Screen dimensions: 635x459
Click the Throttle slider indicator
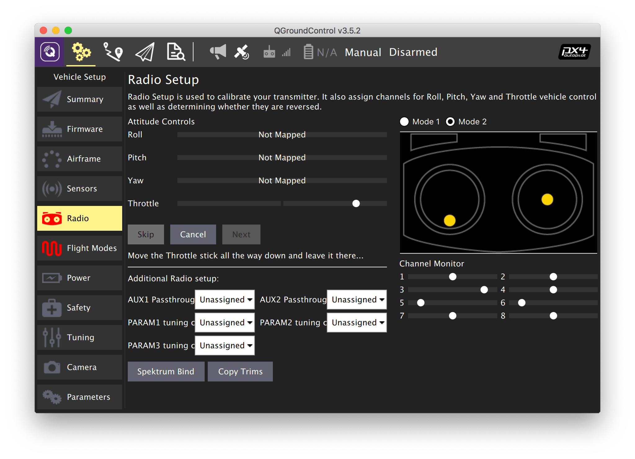[356, 203]
